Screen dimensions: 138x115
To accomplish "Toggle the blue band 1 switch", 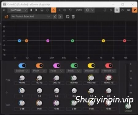I will click(22, 66).
